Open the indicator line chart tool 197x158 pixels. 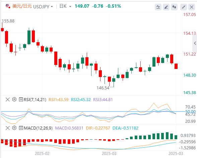[158, 7]
